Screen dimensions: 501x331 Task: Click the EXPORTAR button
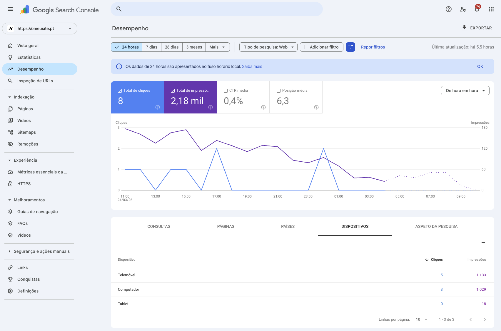(x=477, y=28)
